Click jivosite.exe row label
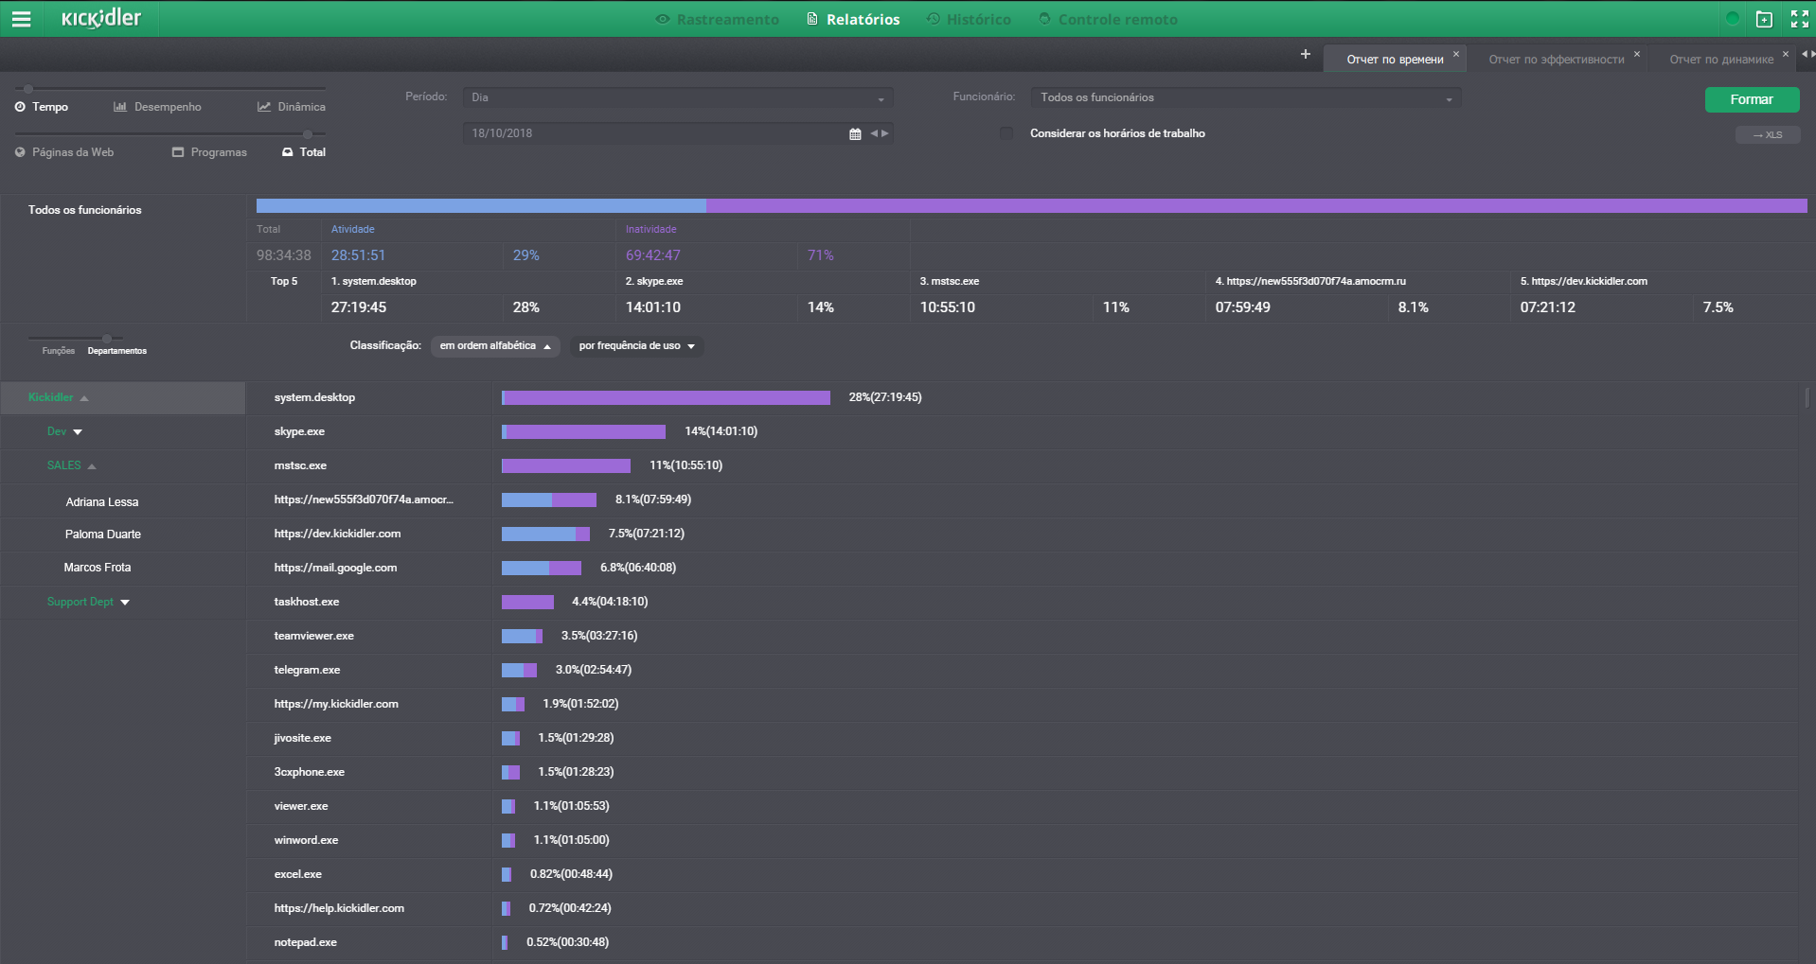Viewport: 1816px width, 964px height. [303, 739]
